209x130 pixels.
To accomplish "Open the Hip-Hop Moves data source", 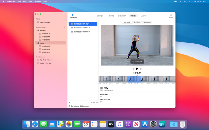I will pyautogui.click(x=45, y=60).
